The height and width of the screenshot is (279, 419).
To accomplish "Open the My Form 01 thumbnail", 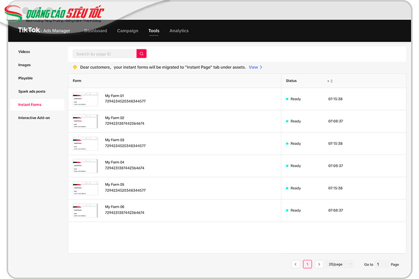I will [85, 99].
